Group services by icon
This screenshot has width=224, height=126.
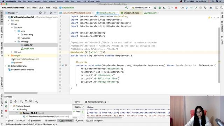point(21,101)
